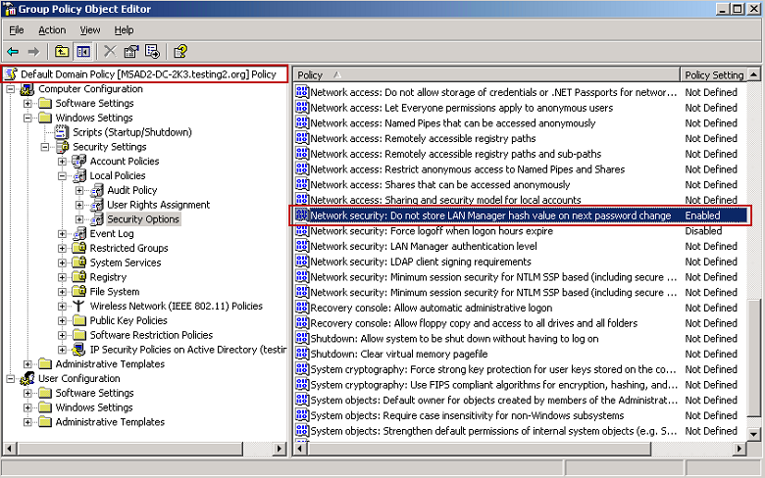Select Public Key Policies in the tree
This screenshot has height=478, width=765.
(x=128, y=320)
